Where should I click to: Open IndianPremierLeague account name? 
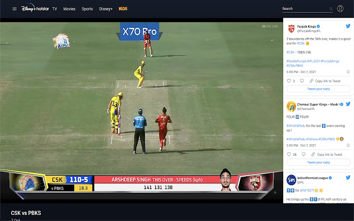coord(313,178)
